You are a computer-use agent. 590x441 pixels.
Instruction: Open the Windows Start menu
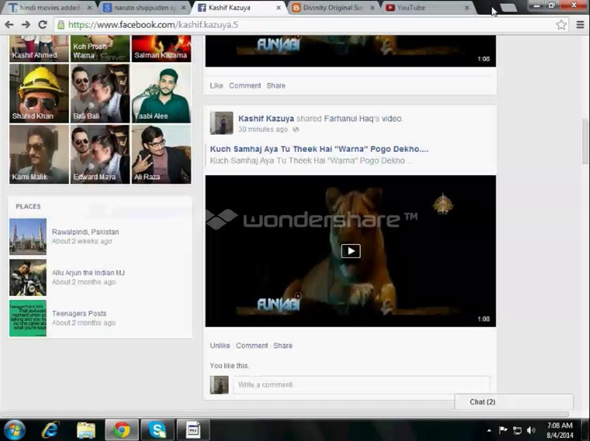coord(14,430)
